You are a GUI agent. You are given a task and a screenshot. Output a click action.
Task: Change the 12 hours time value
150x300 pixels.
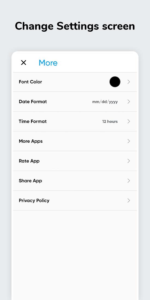click(110, 121)
